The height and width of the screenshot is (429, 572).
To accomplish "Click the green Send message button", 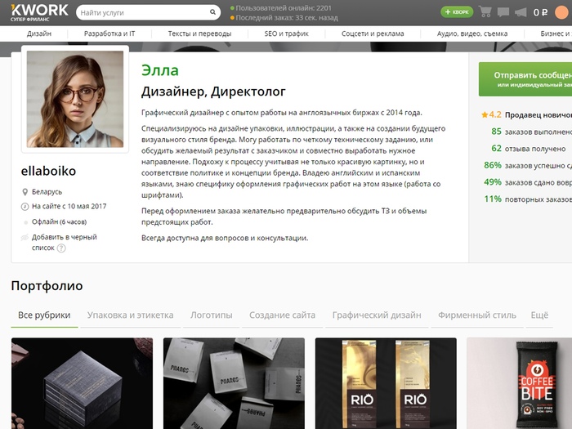I will point(525,79).
